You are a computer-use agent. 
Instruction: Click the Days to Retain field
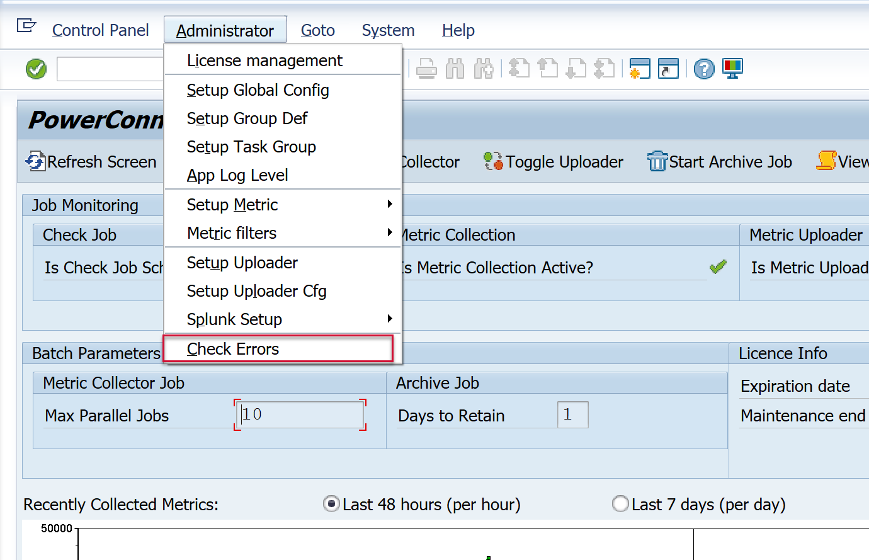pos(572,414)
